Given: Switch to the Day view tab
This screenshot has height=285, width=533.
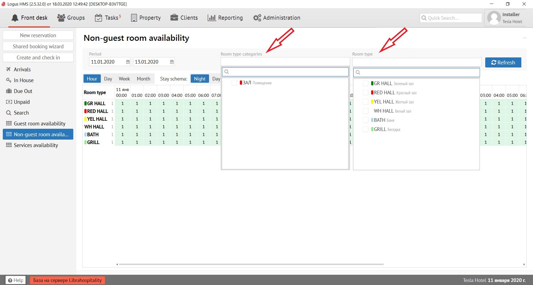Looking at the screenshot, I should point(108,79).
